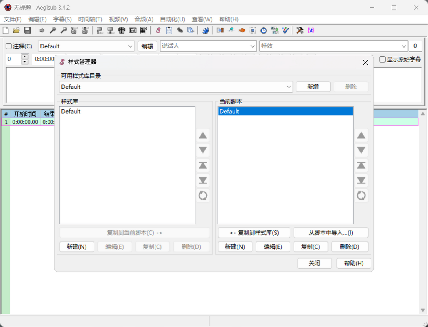Open Shift Times with the clock icon

coord(264,30)
